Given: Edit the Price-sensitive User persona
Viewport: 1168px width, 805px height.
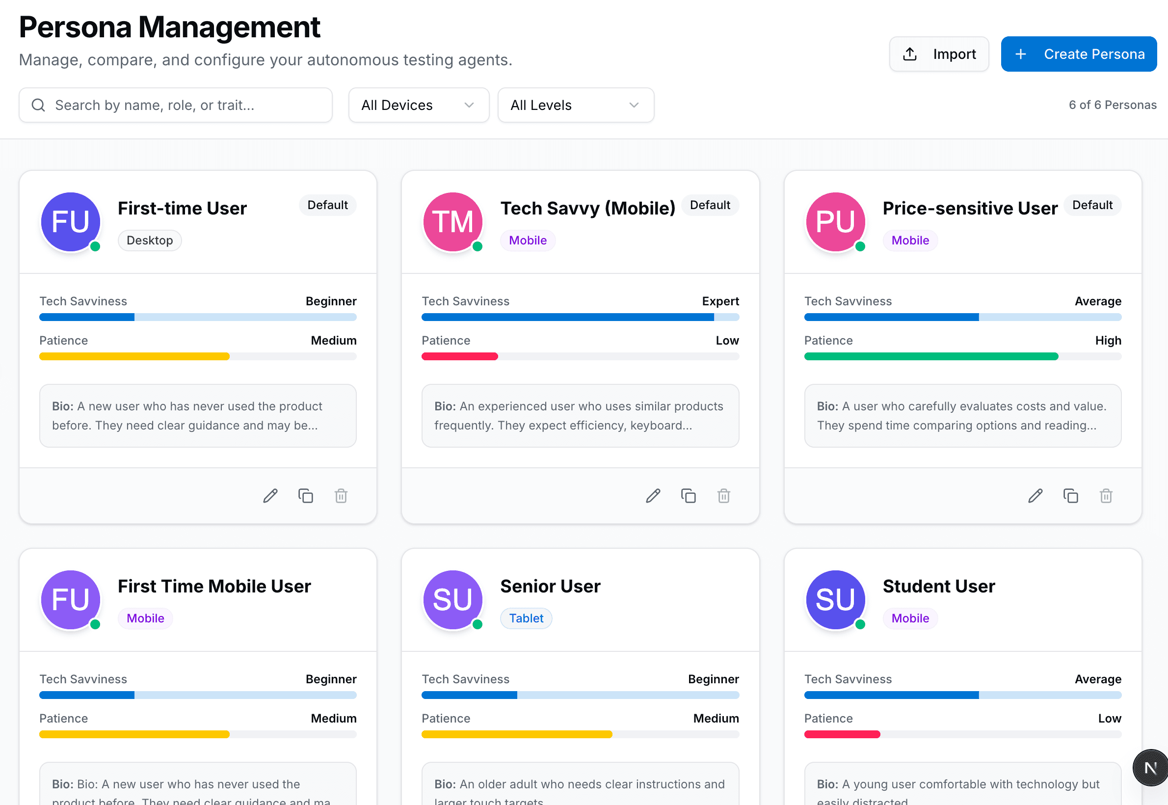Looking at the screenshot, I should pos(1035,496).
